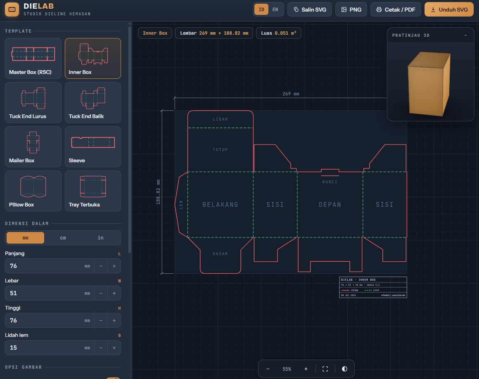Click the Tinggi value field
Viewport: 479px width, 379px height.
[50, 320]
